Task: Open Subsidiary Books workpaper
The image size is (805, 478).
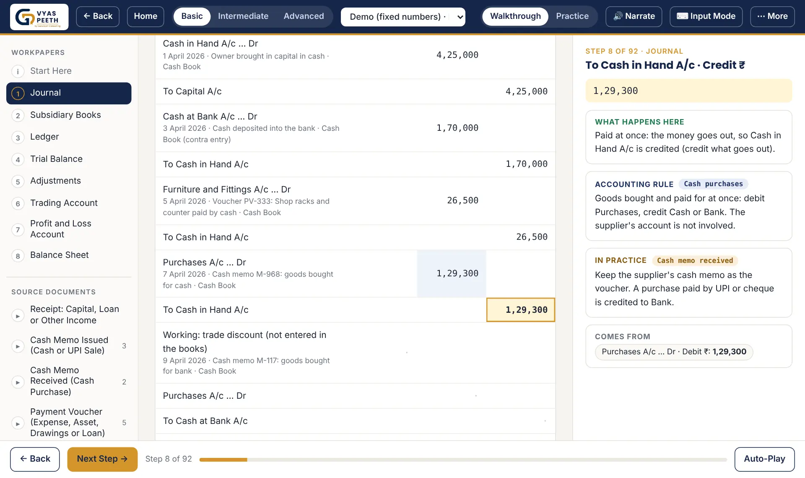Action: 69,115
